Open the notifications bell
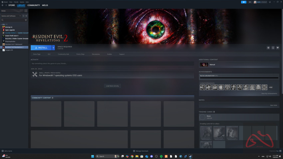 (x=250, y=2)
